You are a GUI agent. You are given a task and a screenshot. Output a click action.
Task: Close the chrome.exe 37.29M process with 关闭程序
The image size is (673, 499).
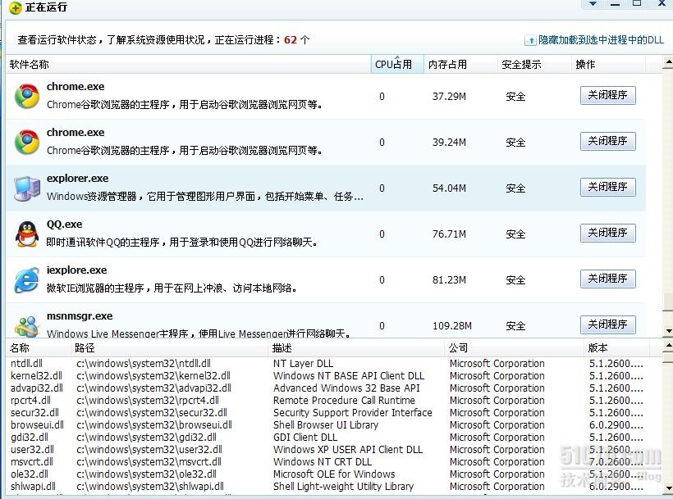tap(608, 95)
